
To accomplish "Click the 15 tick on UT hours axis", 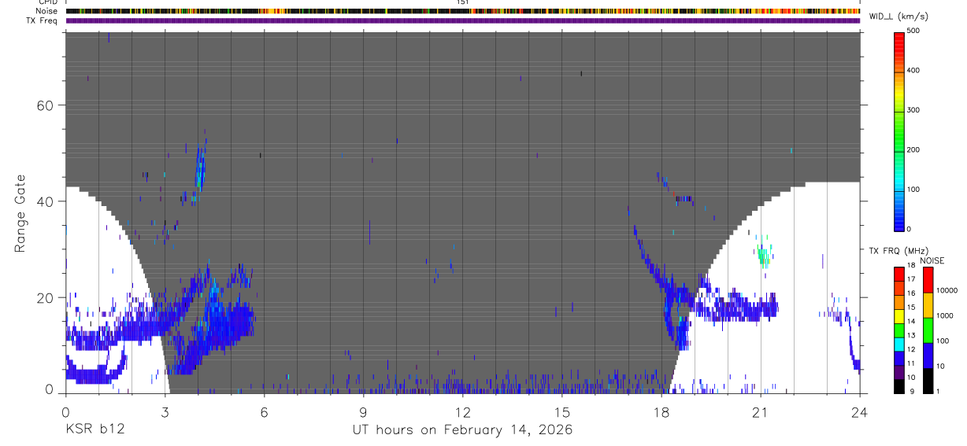I will [x=561, y=411].
